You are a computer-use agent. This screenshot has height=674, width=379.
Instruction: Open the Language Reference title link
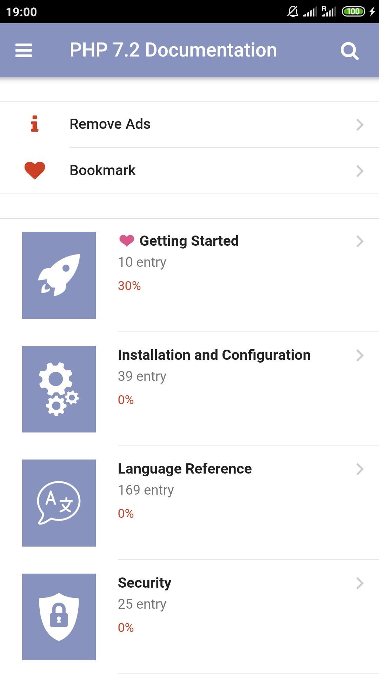185,469
